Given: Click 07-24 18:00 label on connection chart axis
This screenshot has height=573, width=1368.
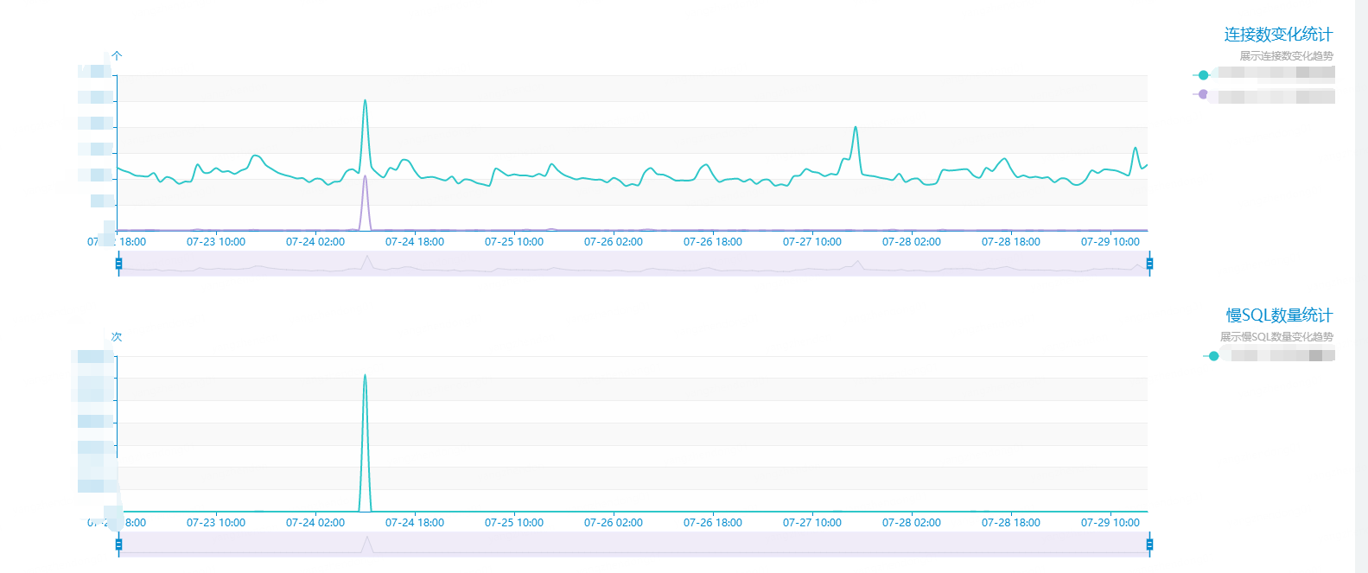Looking at the screenshot, I should (415, 242).
